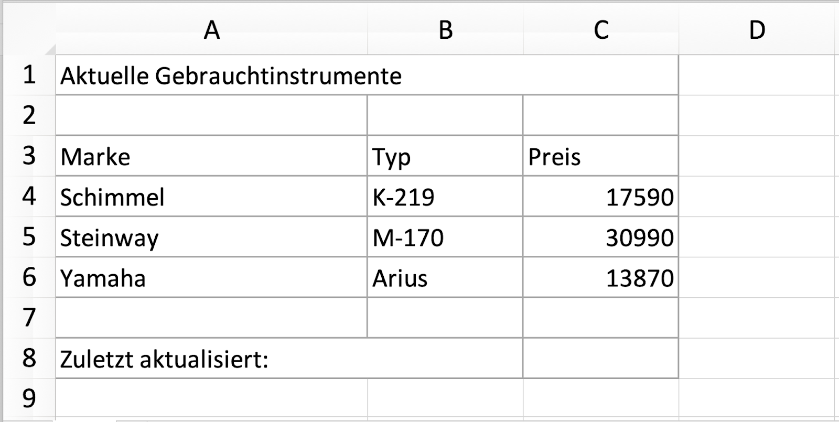Select column D header
The height and width of the screenshot is (422, 839).
757,30
